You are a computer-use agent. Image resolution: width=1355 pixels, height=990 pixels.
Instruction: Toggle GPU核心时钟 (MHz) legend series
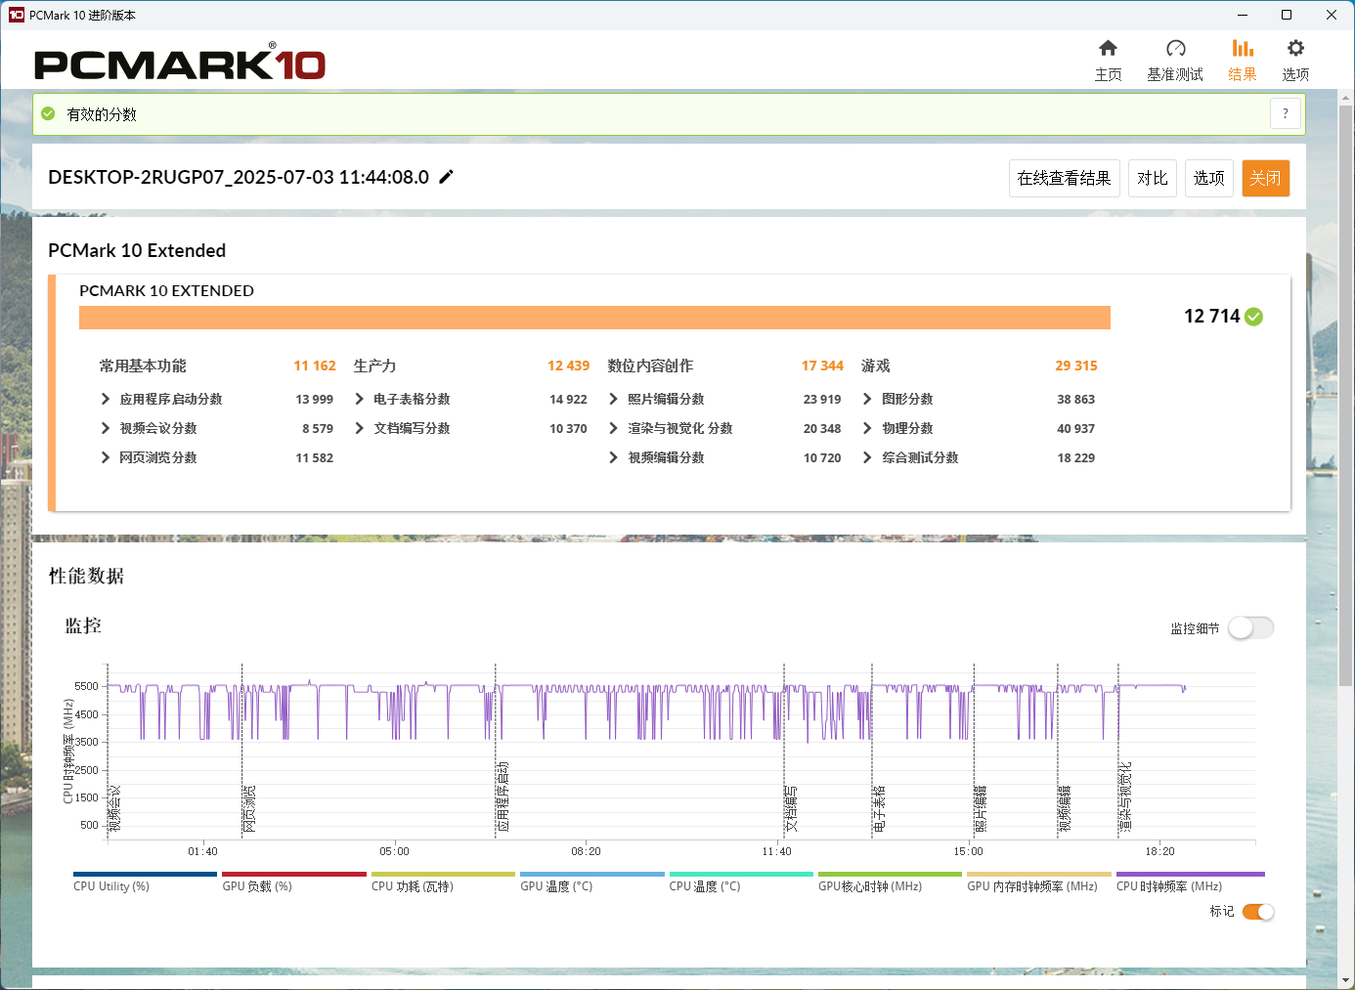[890, 882]
